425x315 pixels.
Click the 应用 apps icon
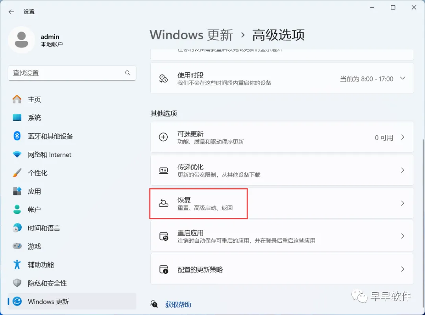coord(17,191)
